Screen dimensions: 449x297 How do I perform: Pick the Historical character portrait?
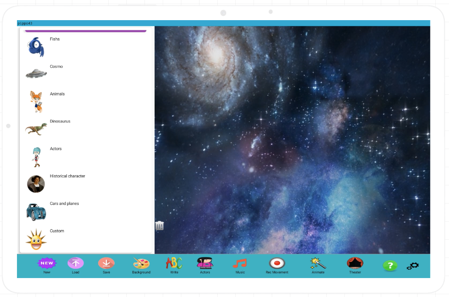pos(36,184)
